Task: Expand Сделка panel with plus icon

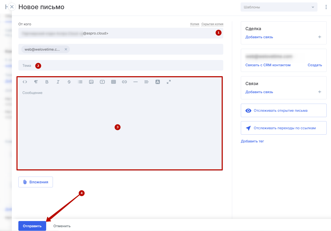Action: click(x=320, y=37)
